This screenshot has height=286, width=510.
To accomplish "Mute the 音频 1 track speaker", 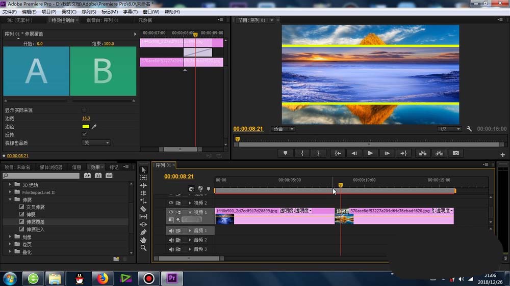I will click(171, 231).
